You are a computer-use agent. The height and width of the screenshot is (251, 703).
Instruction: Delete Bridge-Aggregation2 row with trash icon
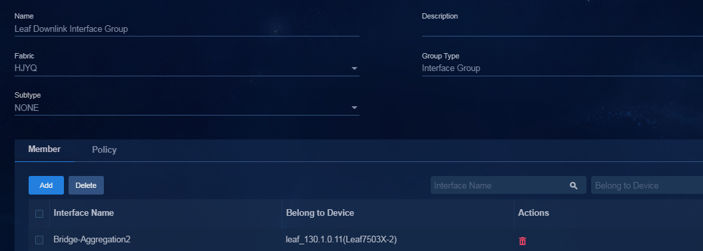[x=523, y=241]
